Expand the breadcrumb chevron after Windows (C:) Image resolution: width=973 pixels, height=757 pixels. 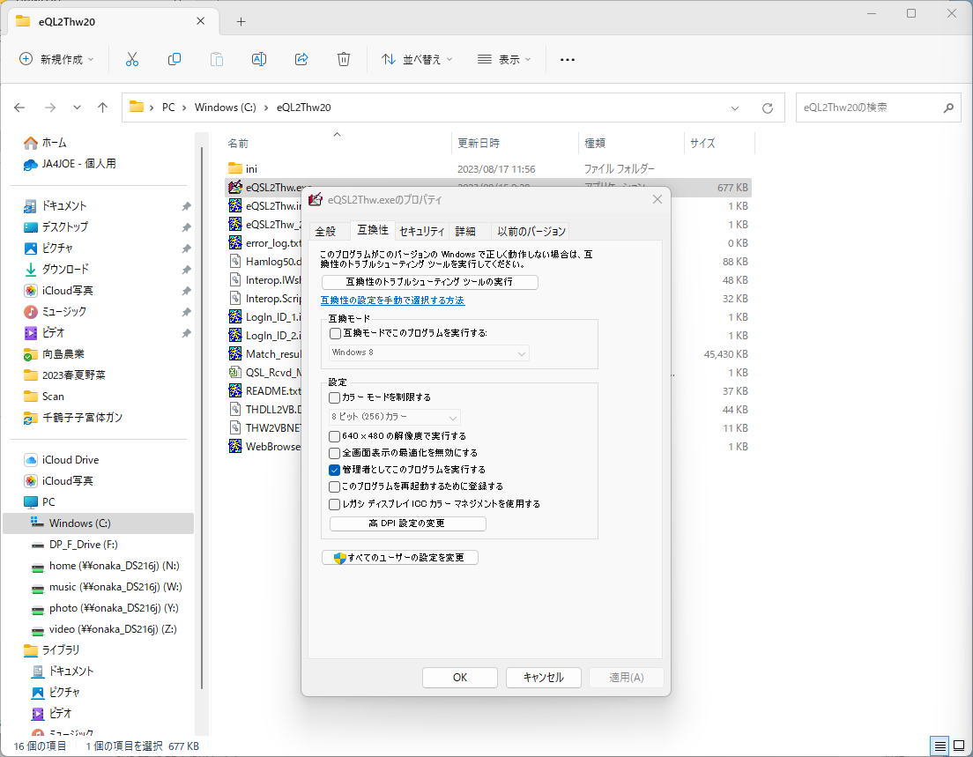click(266, 108)
